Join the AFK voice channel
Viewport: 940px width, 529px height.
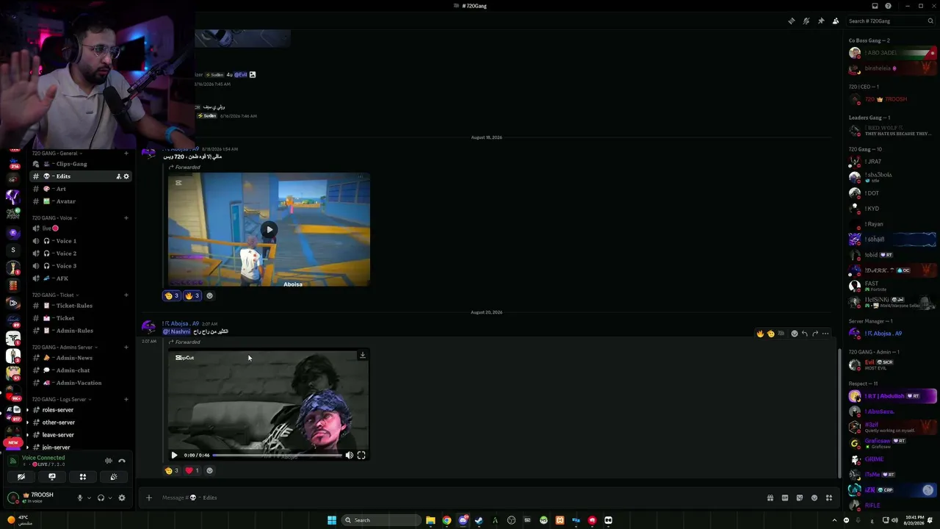click(x=81, y=278)
